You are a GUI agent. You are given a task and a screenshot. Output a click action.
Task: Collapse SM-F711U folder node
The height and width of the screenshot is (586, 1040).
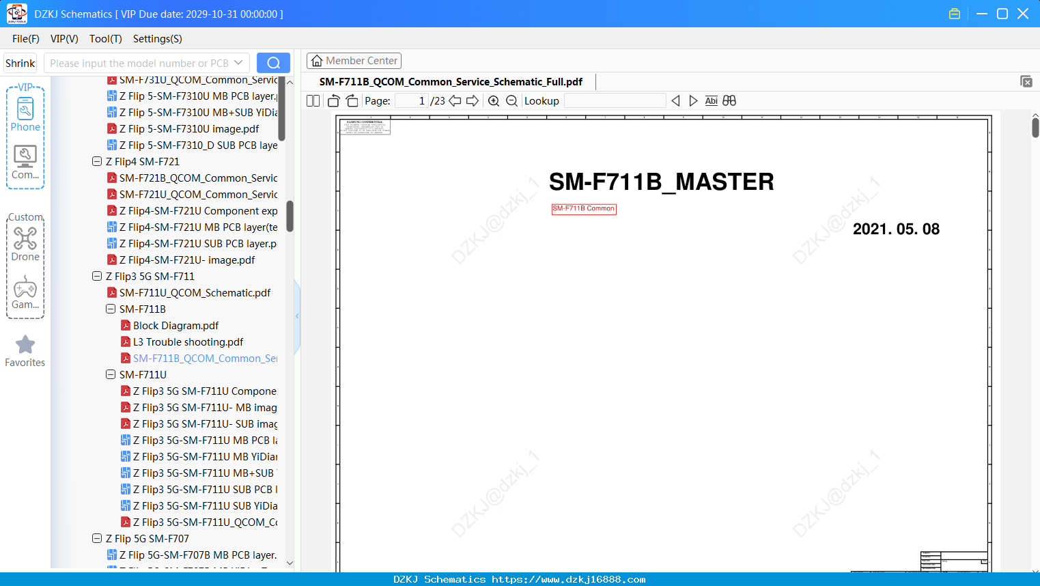click(x=111, y=375)
